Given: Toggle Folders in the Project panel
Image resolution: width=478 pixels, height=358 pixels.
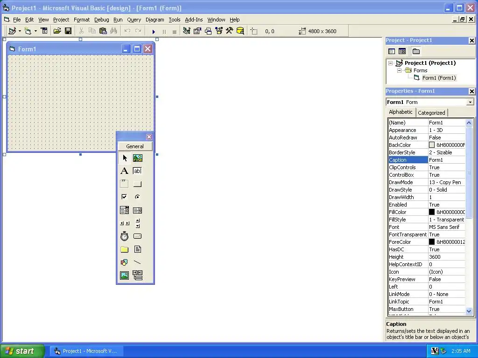Looking at the screenshot, I should pos(416,51).
